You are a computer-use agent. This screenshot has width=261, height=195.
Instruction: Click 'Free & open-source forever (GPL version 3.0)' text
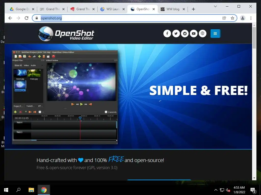click(77, 168)
